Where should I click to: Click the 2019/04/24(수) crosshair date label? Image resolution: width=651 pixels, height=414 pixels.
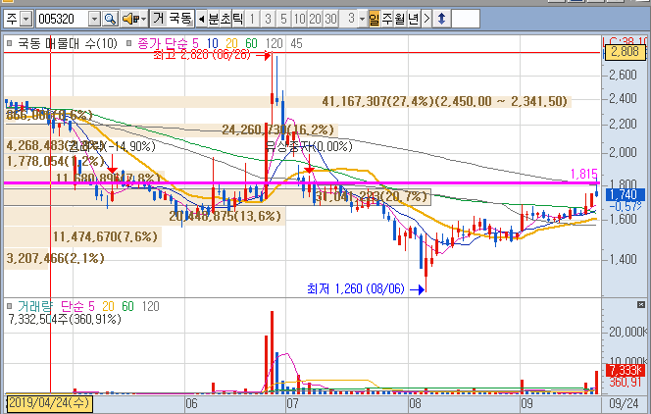point(49,403)
